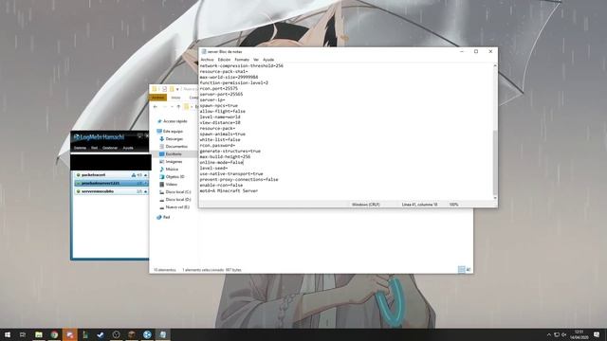Screen dimensions: 607x341
Task: Click the server-port=25565 line
Action: [x=221, y=94]
